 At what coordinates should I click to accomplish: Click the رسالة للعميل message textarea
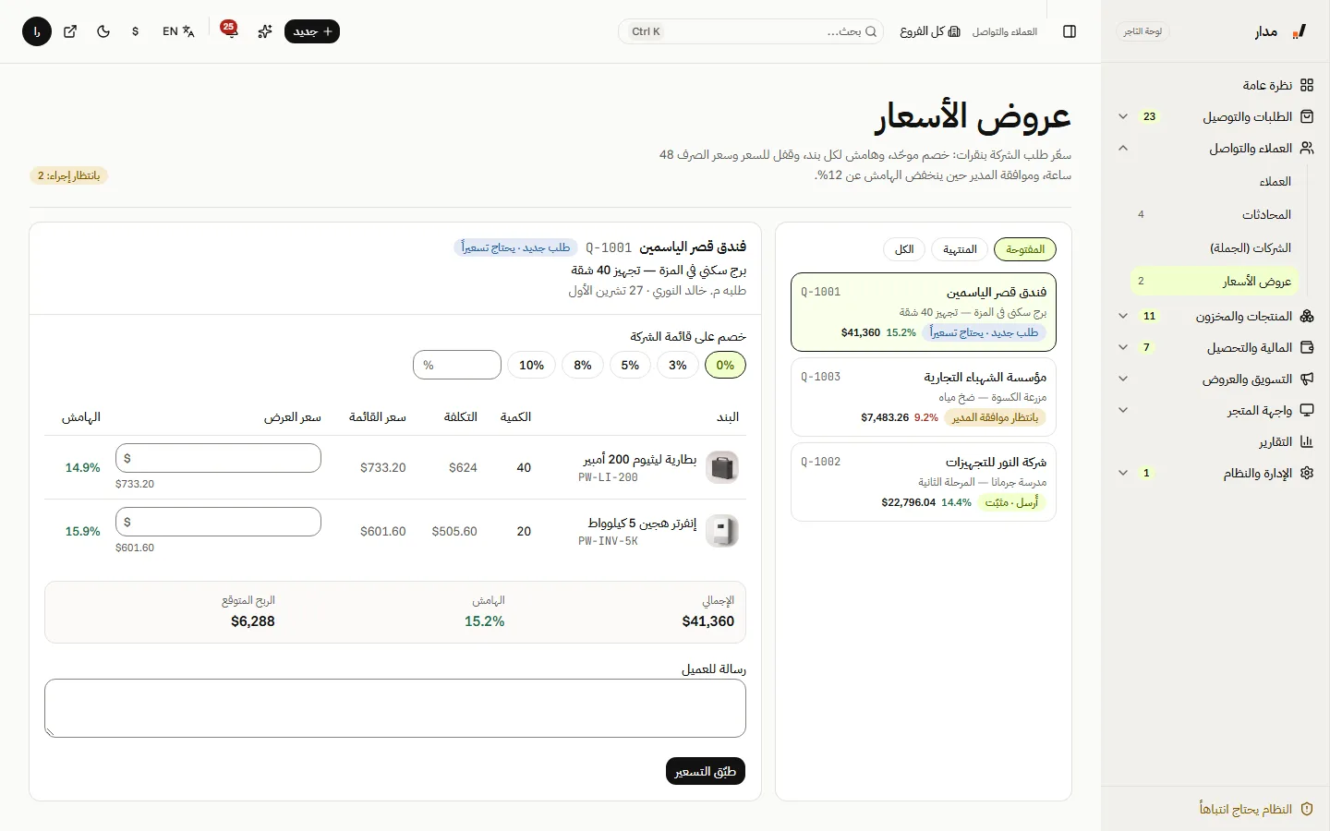click(395, 708)
